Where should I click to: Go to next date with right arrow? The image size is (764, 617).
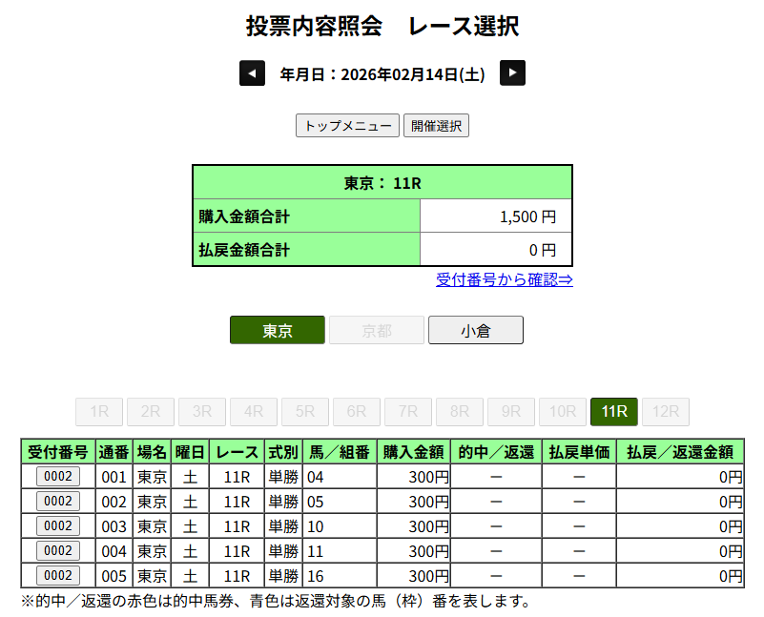[x=513, y=73]
